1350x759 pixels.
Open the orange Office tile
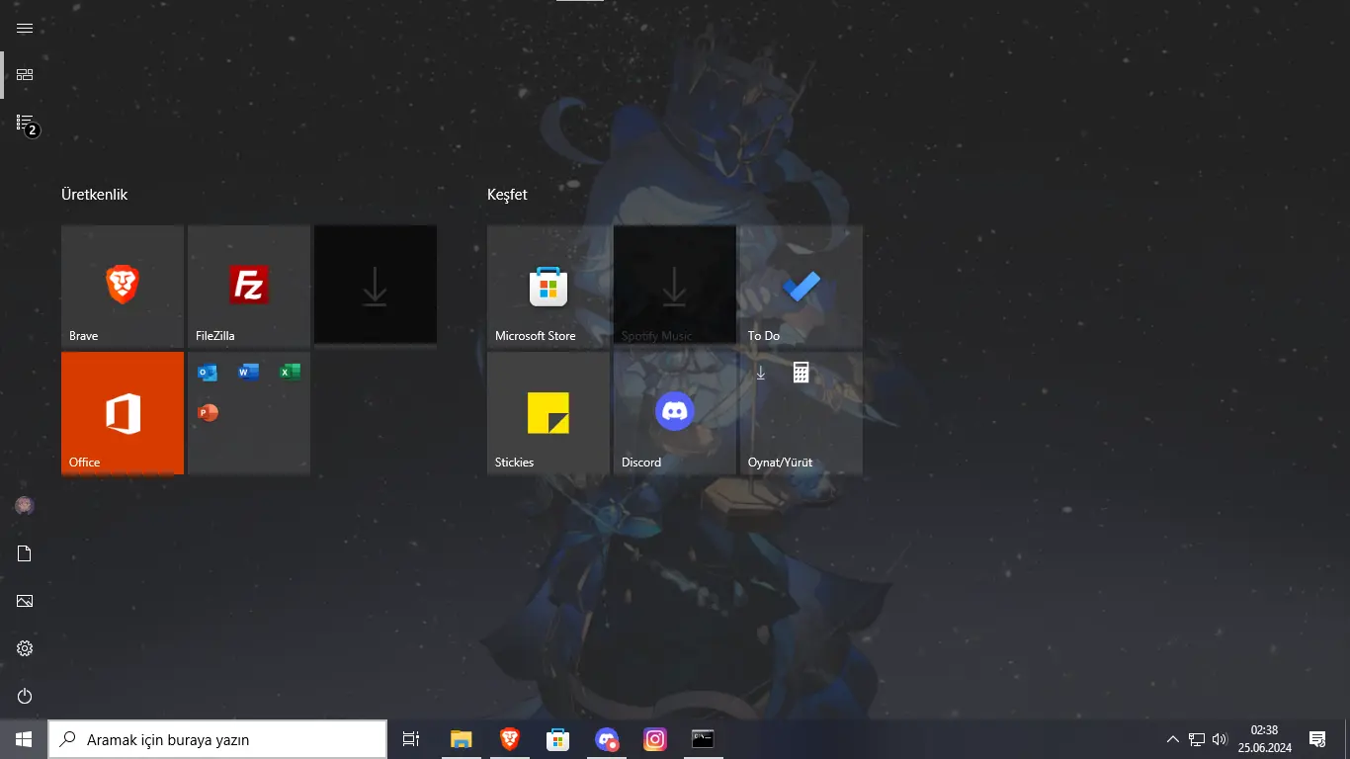[x=123, y=412]
